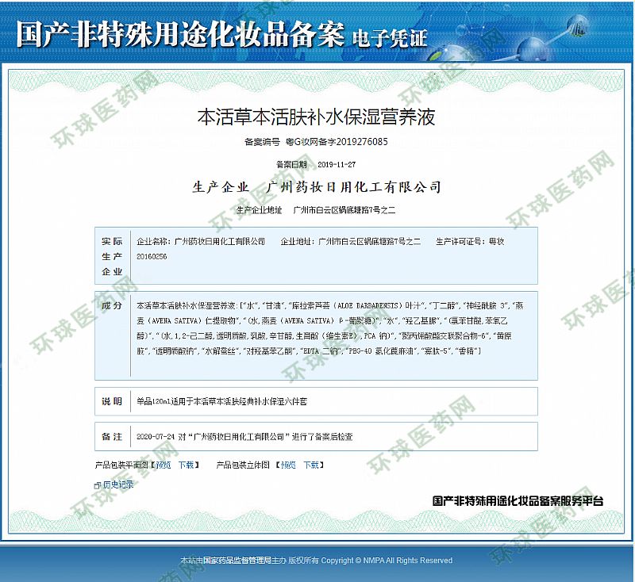The image size is (635, 582).
Task: Select the 实际生产企业 row label
Action: click(112, 256)
